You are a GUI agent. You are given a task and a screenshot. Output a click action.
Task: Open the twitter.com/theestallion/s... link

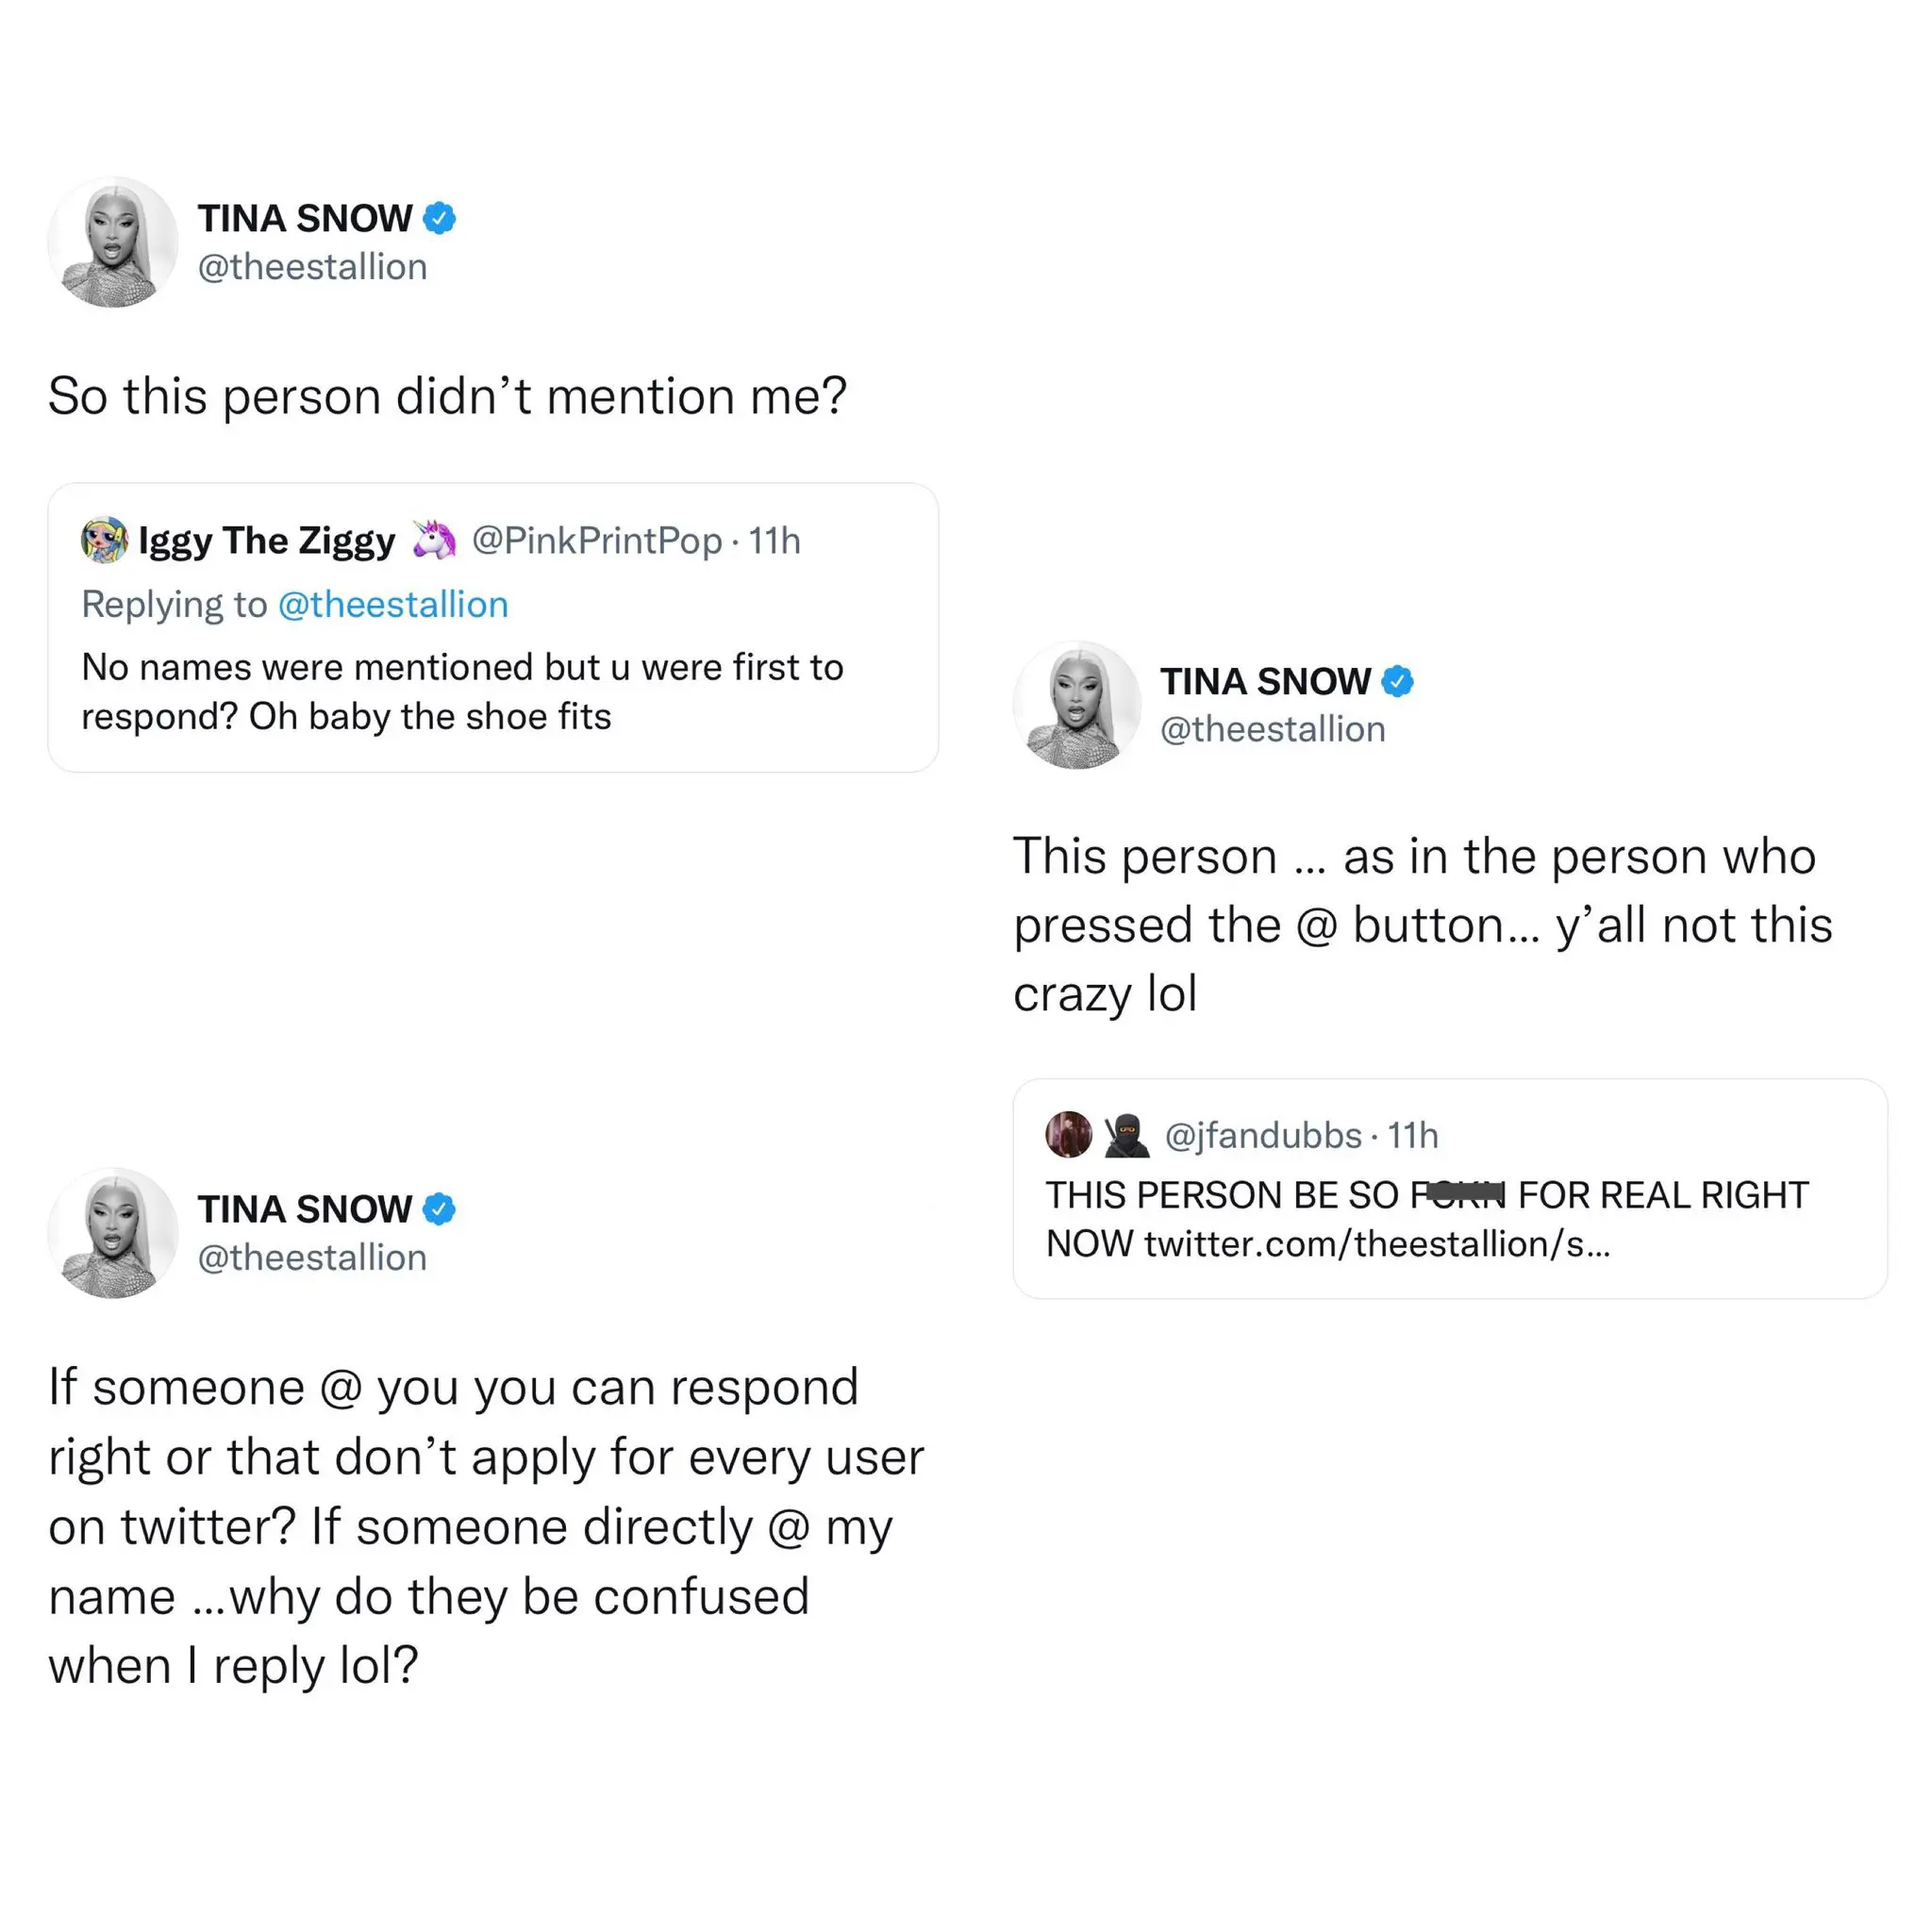pos(1377,1244)
